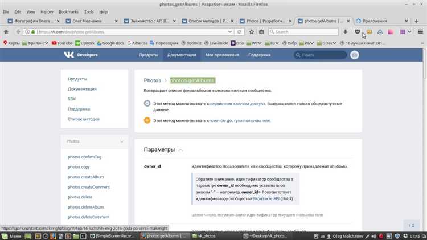Open dropdown arrow next to purple grid extension

click(409, 32)
